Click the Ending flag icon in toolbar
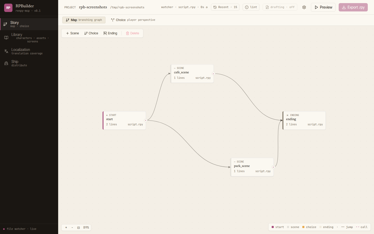The height and width of the screenshot is (234, 374). [105, 33]
